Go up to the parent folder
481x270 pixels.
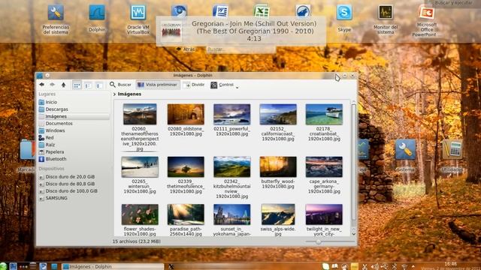(63, 85)
